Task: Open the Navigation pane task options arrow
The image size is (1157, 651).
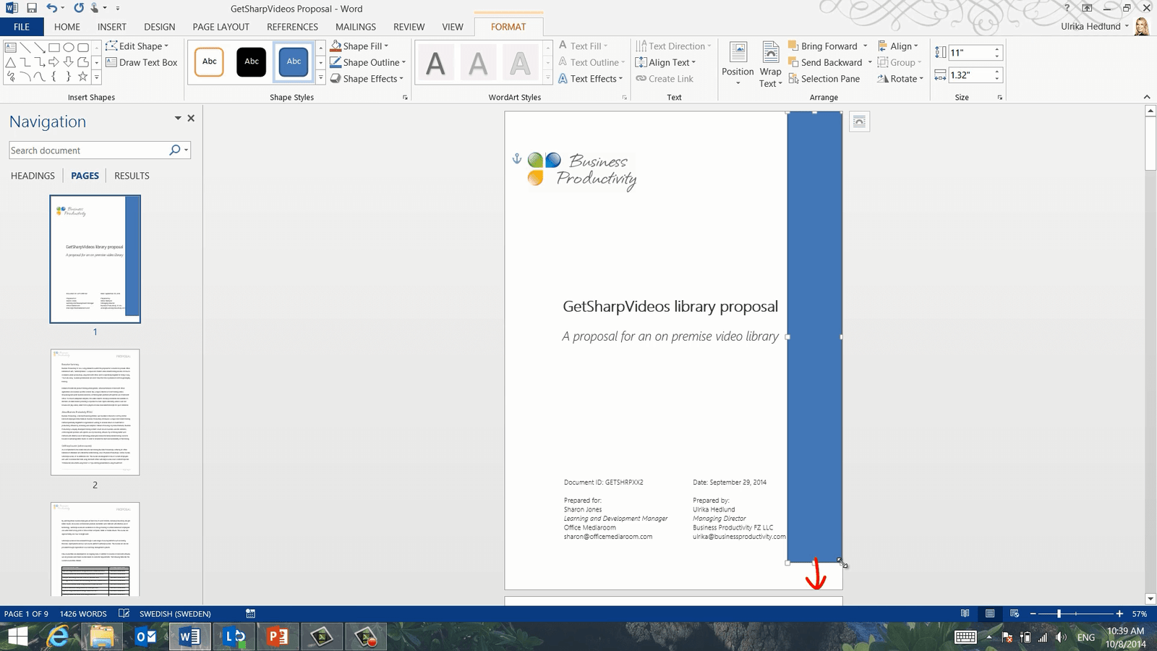Action: pyautogui.click(x=177, y=118)
